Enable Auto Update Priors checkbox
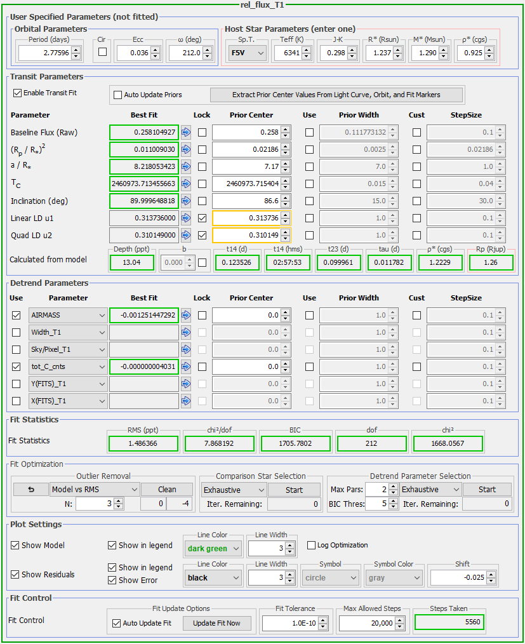Viewport: 525px width, 644px height. point(117,95)
